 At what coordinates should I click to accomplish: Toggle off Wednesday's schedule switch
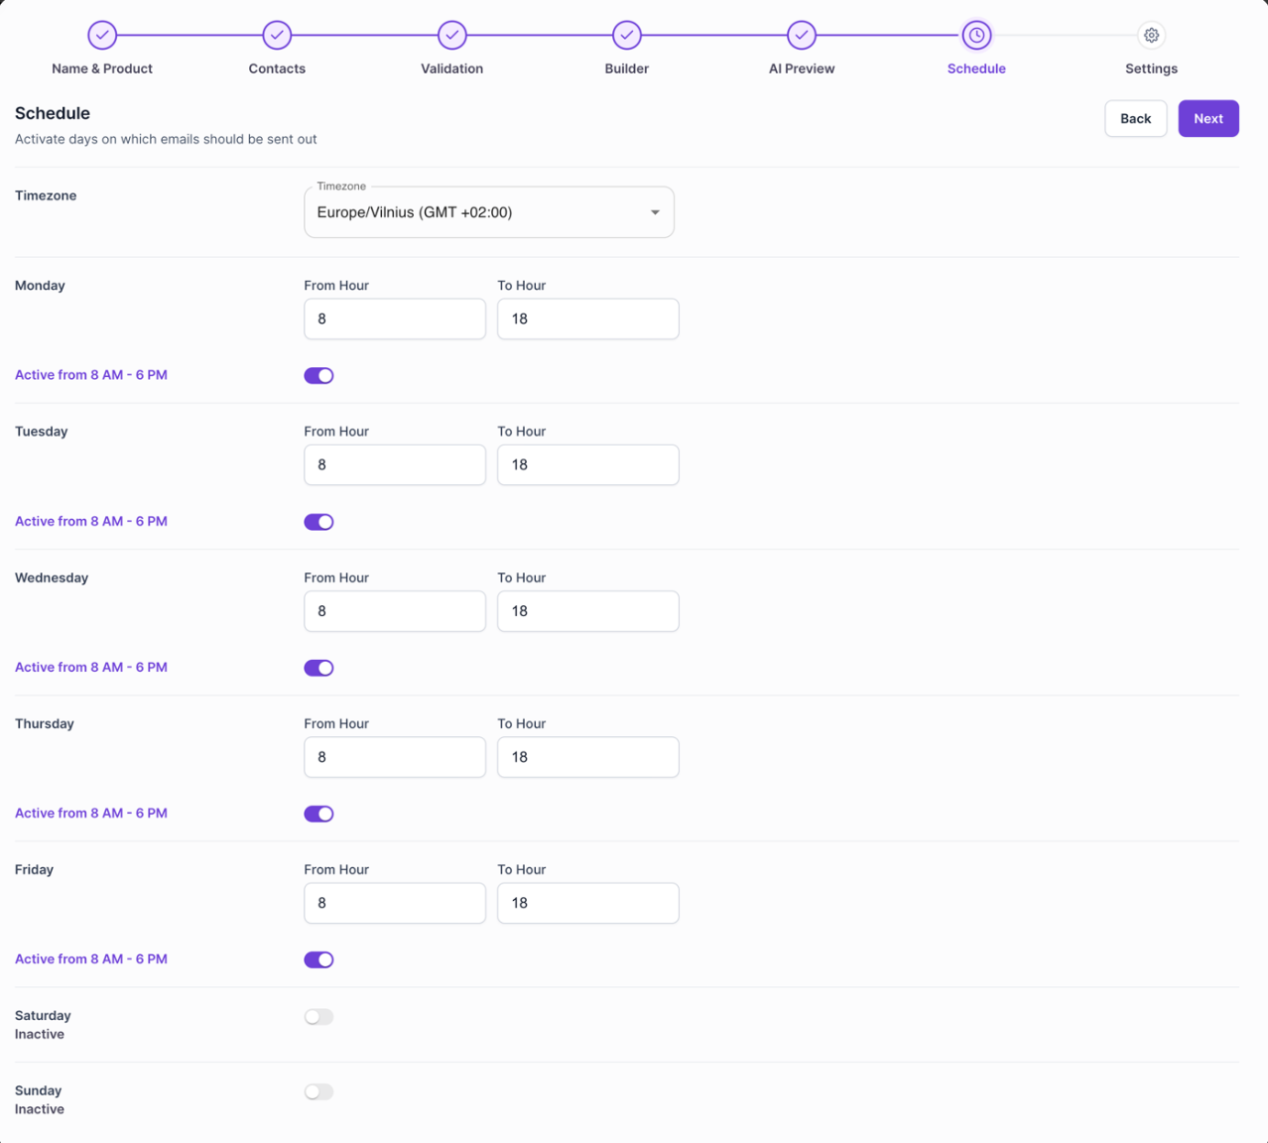point(318,667)
